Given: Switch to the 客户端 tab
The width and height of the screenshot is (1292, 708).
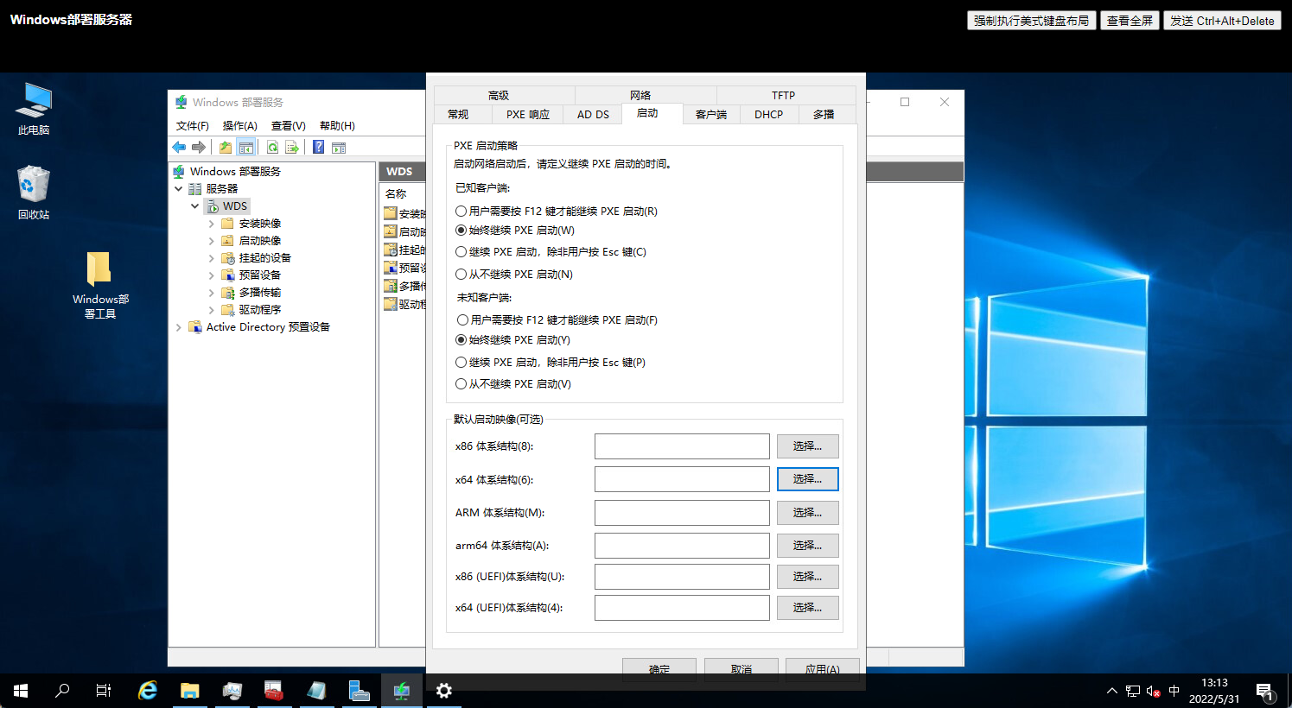Looking at the screenshot, I should [x=711, y=114].
